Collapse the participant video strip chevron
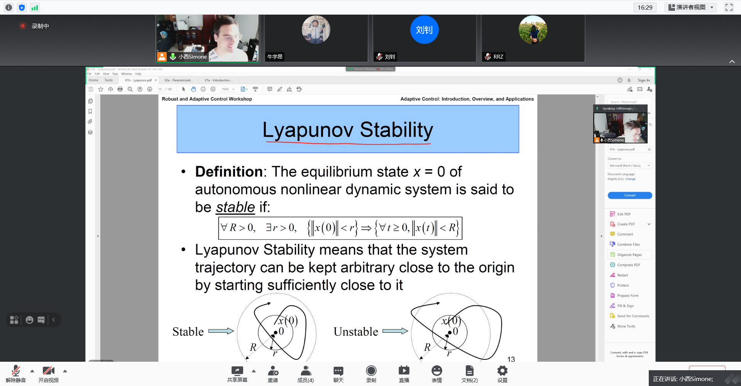 [x=732, y=62]
